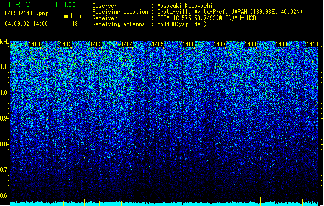Click the 0.8 kHz frequency axis label
The height and width of the screenshot is (206, 324).
coord(5,144)
